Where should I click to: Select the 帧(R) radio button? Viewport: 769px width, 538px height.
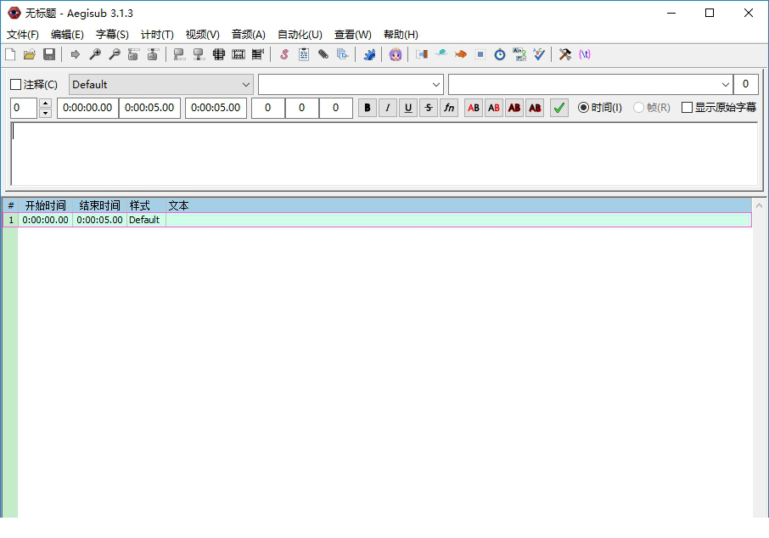pyautogui.click(x=638, y=108)
